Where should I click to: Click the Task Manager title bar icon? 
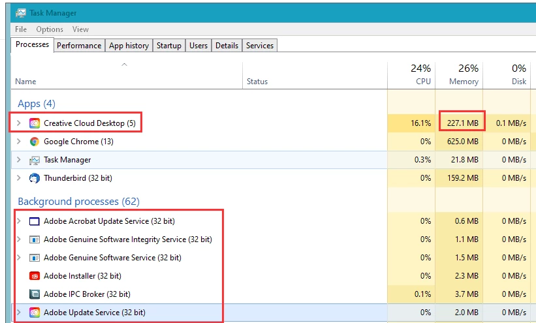point(21,13)
